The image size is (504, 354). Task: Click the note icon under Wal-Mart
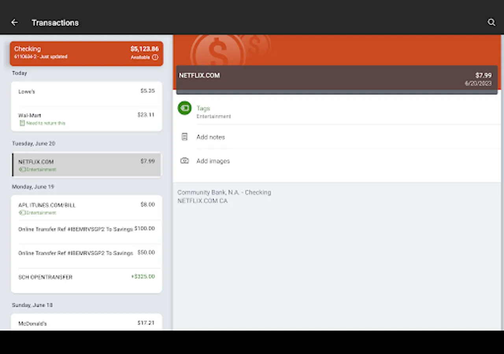click(22, 123)
